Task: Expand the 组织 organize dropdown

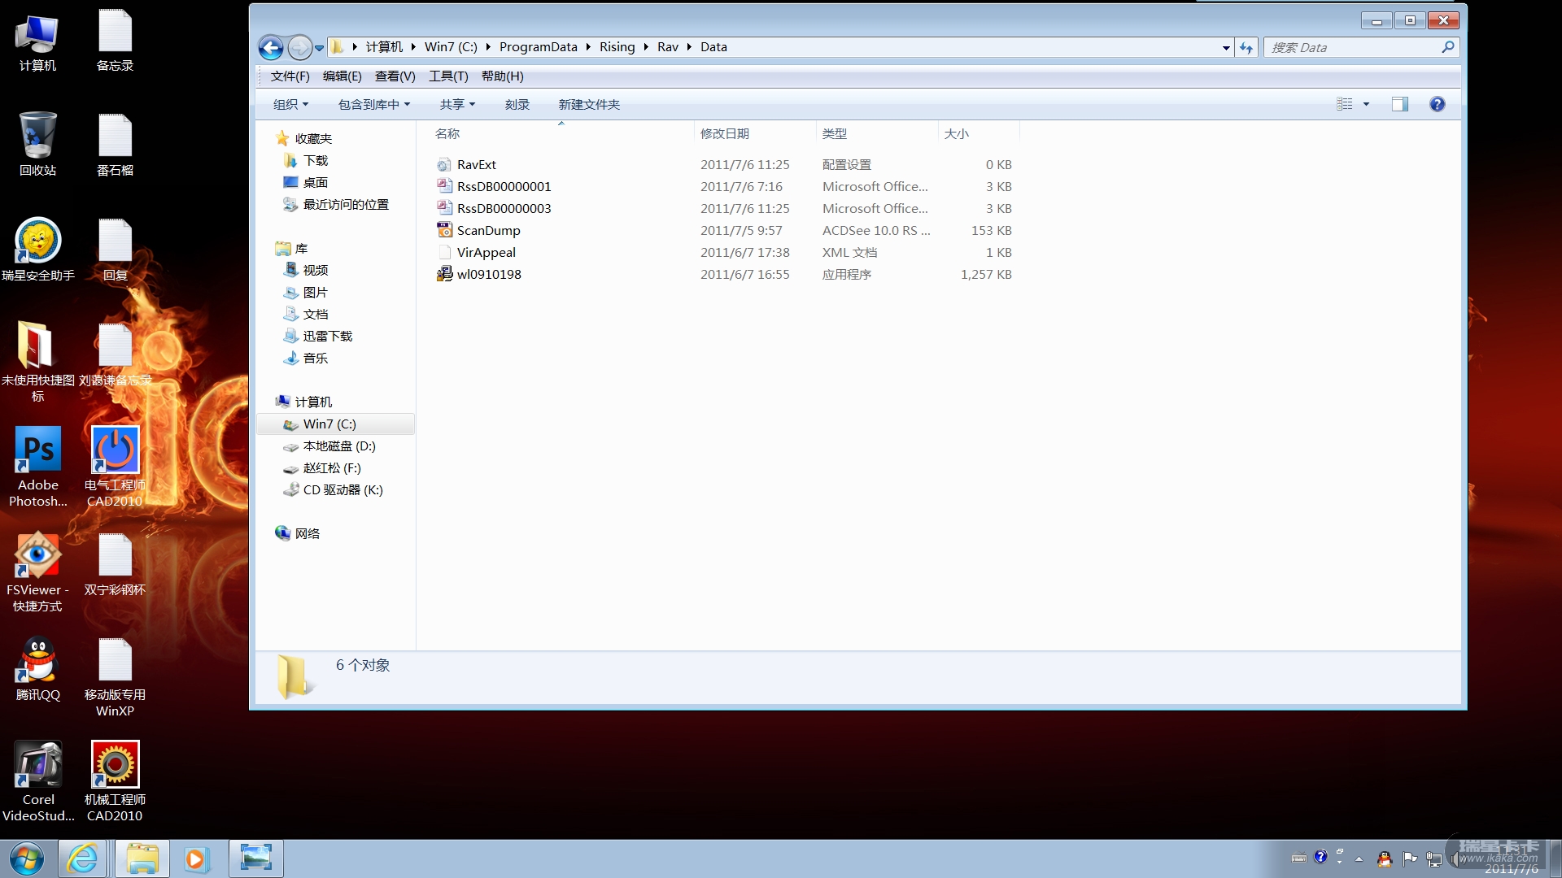Action: (x=290, y=104)
